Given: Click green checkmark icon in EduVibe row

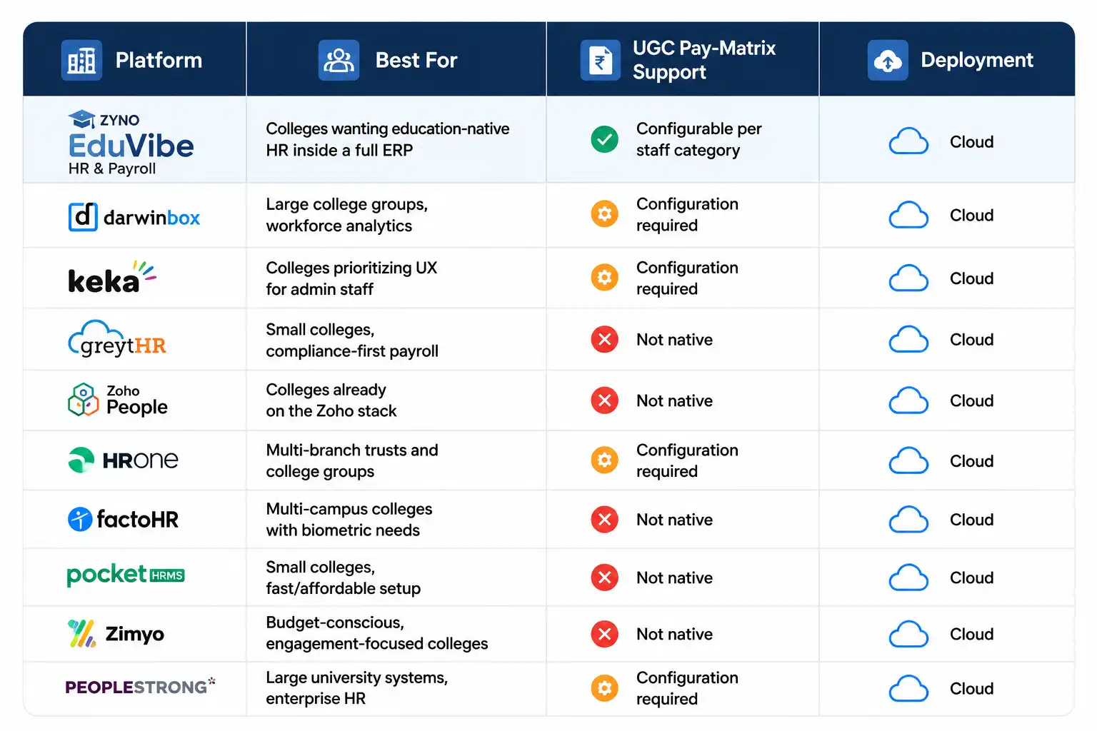Looking at the screenshot, I should 605,139.
